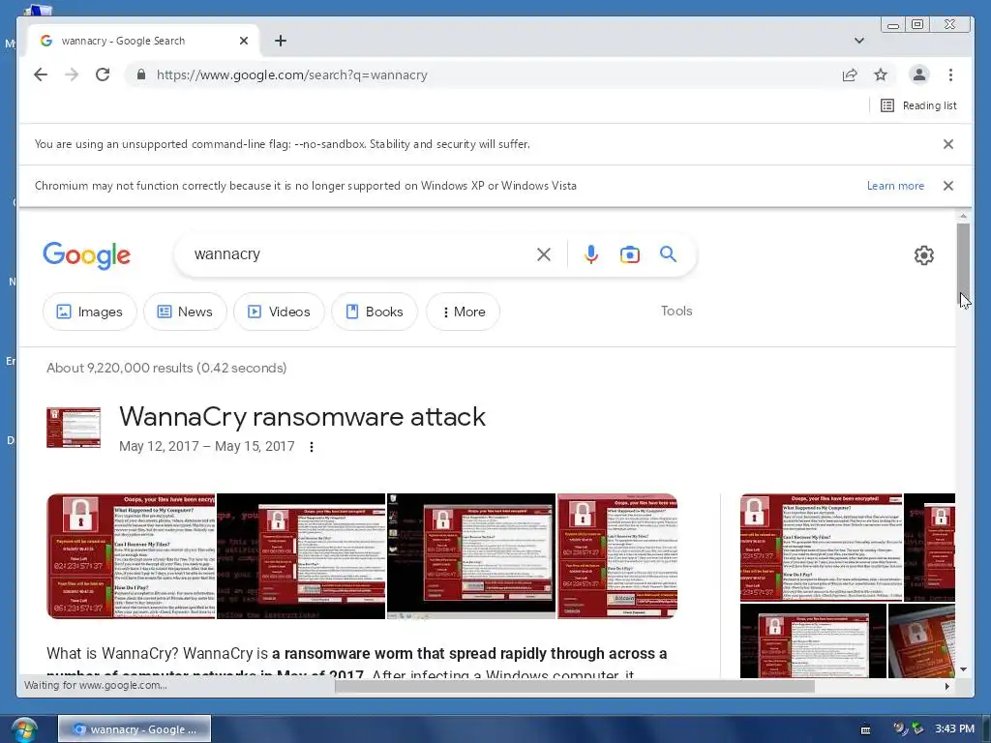
Task: Expand the More search categories
Action: (464, 312)
